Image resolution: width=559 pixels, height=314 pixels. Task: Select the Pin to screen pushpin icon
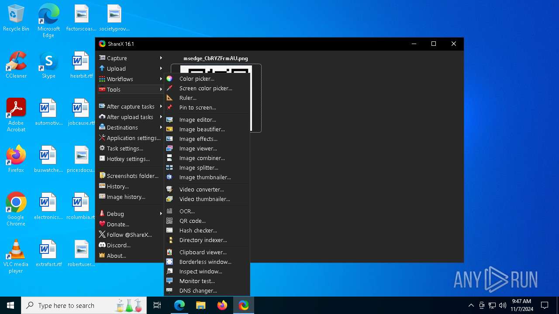coord(169,107)
